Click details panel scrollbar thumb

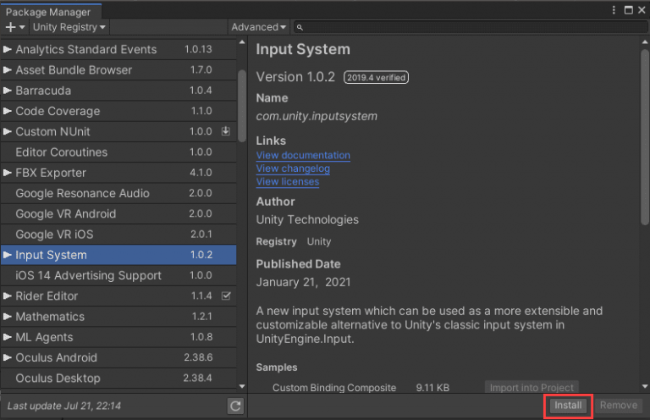645,137
